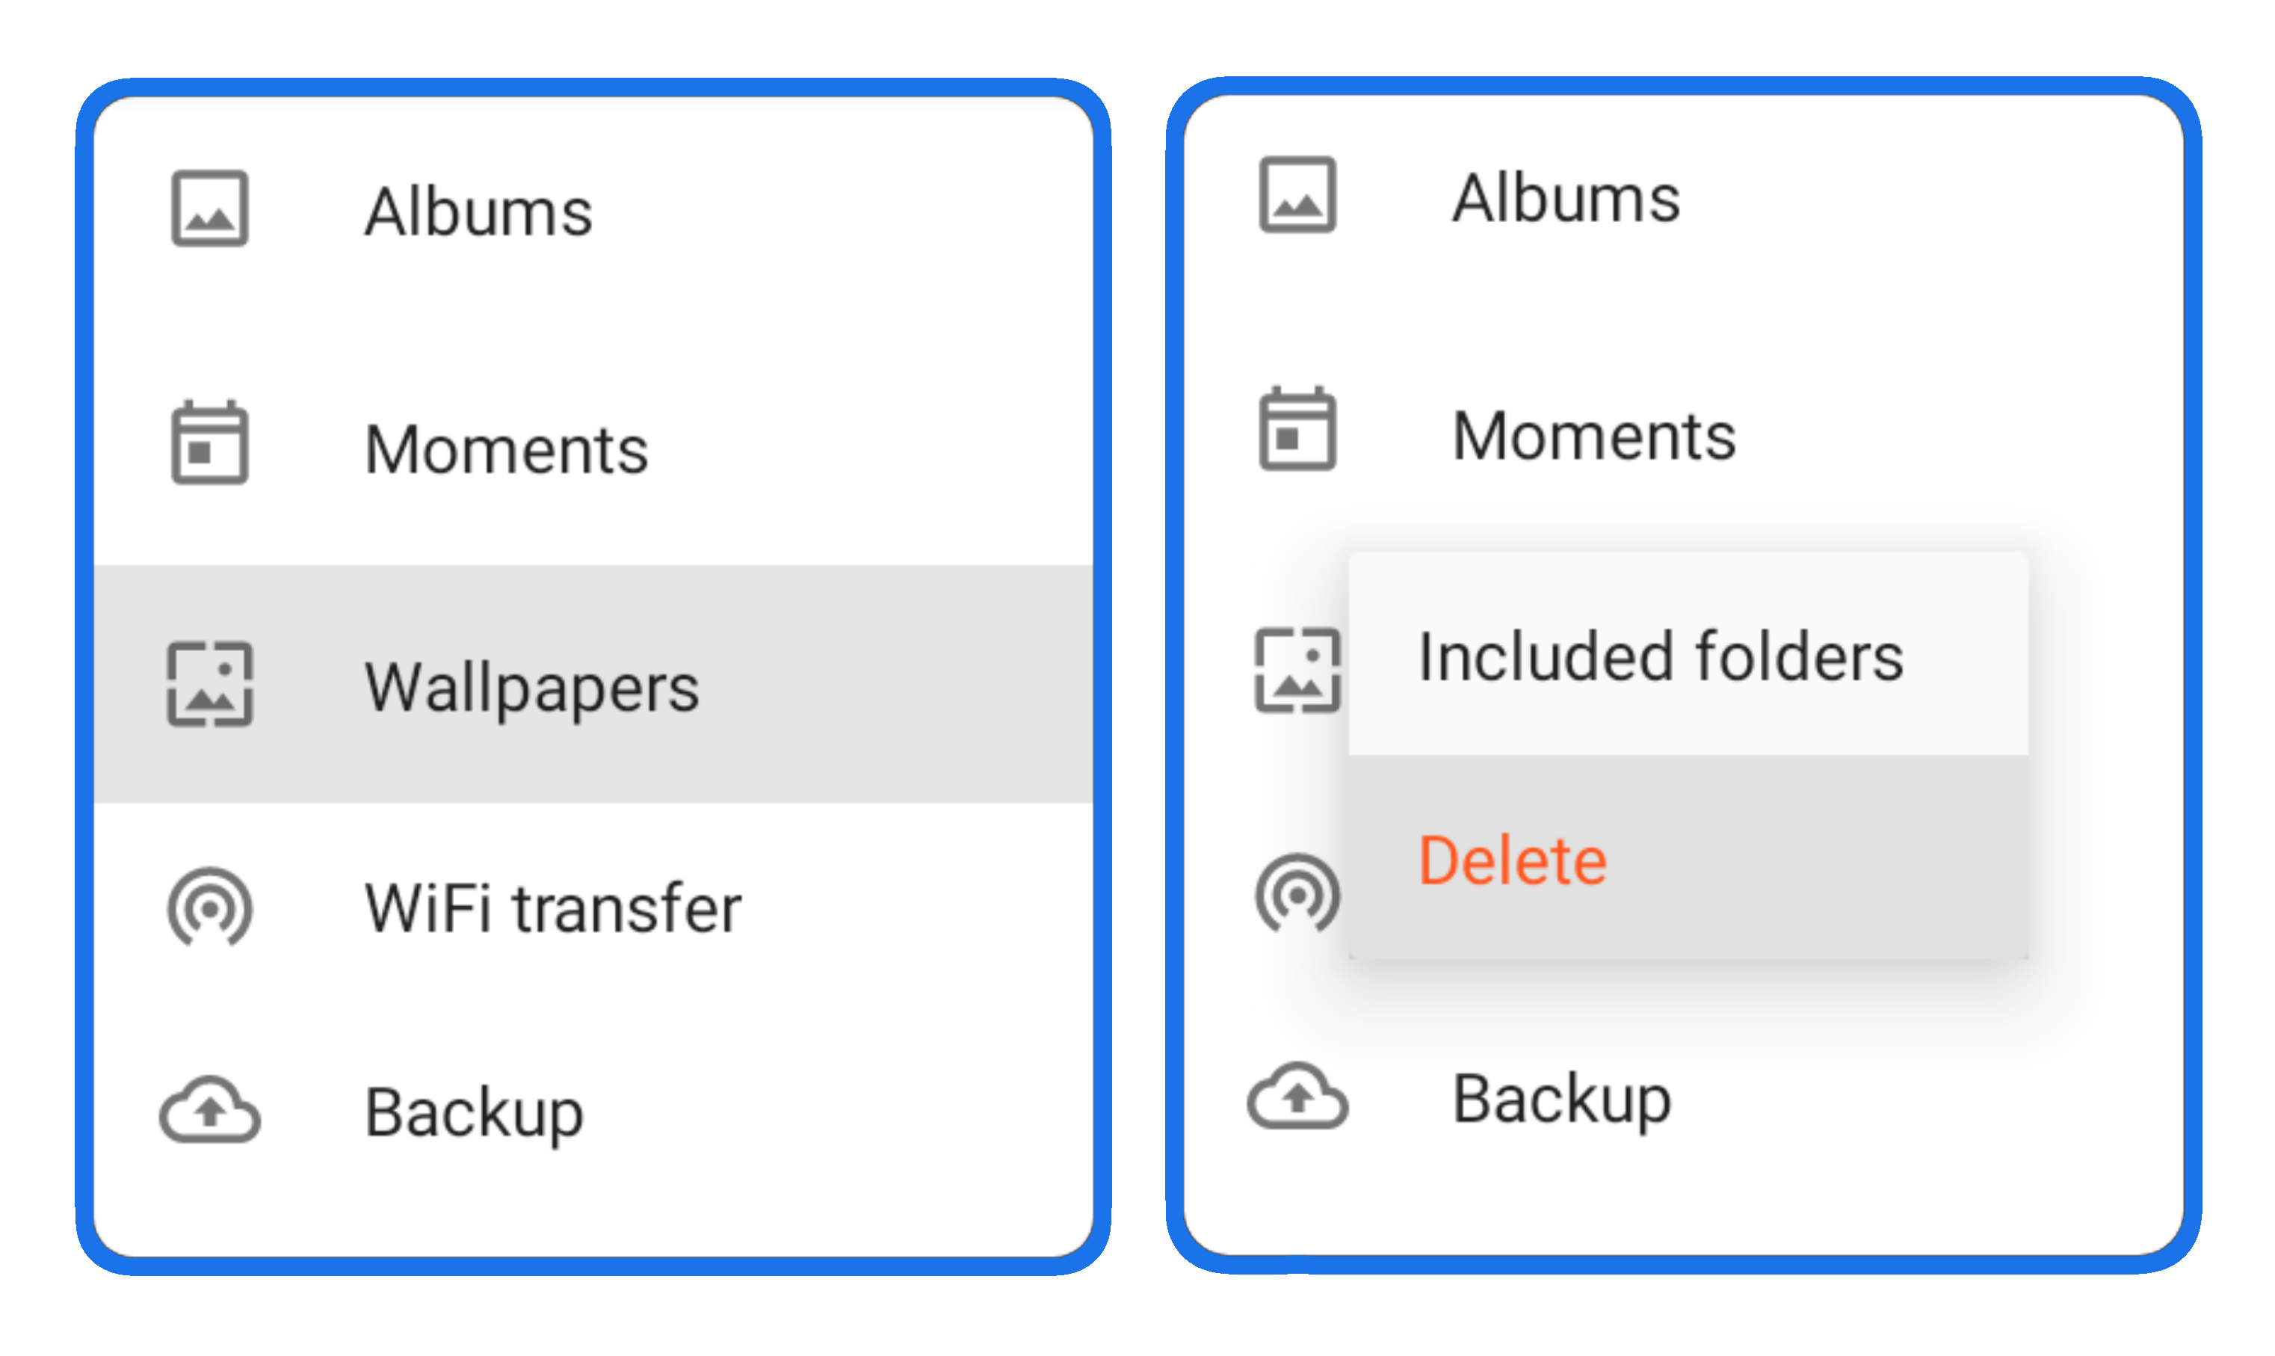
Task: Open WiFi transfer from the drawer list
Action: (x=593, y=909)
